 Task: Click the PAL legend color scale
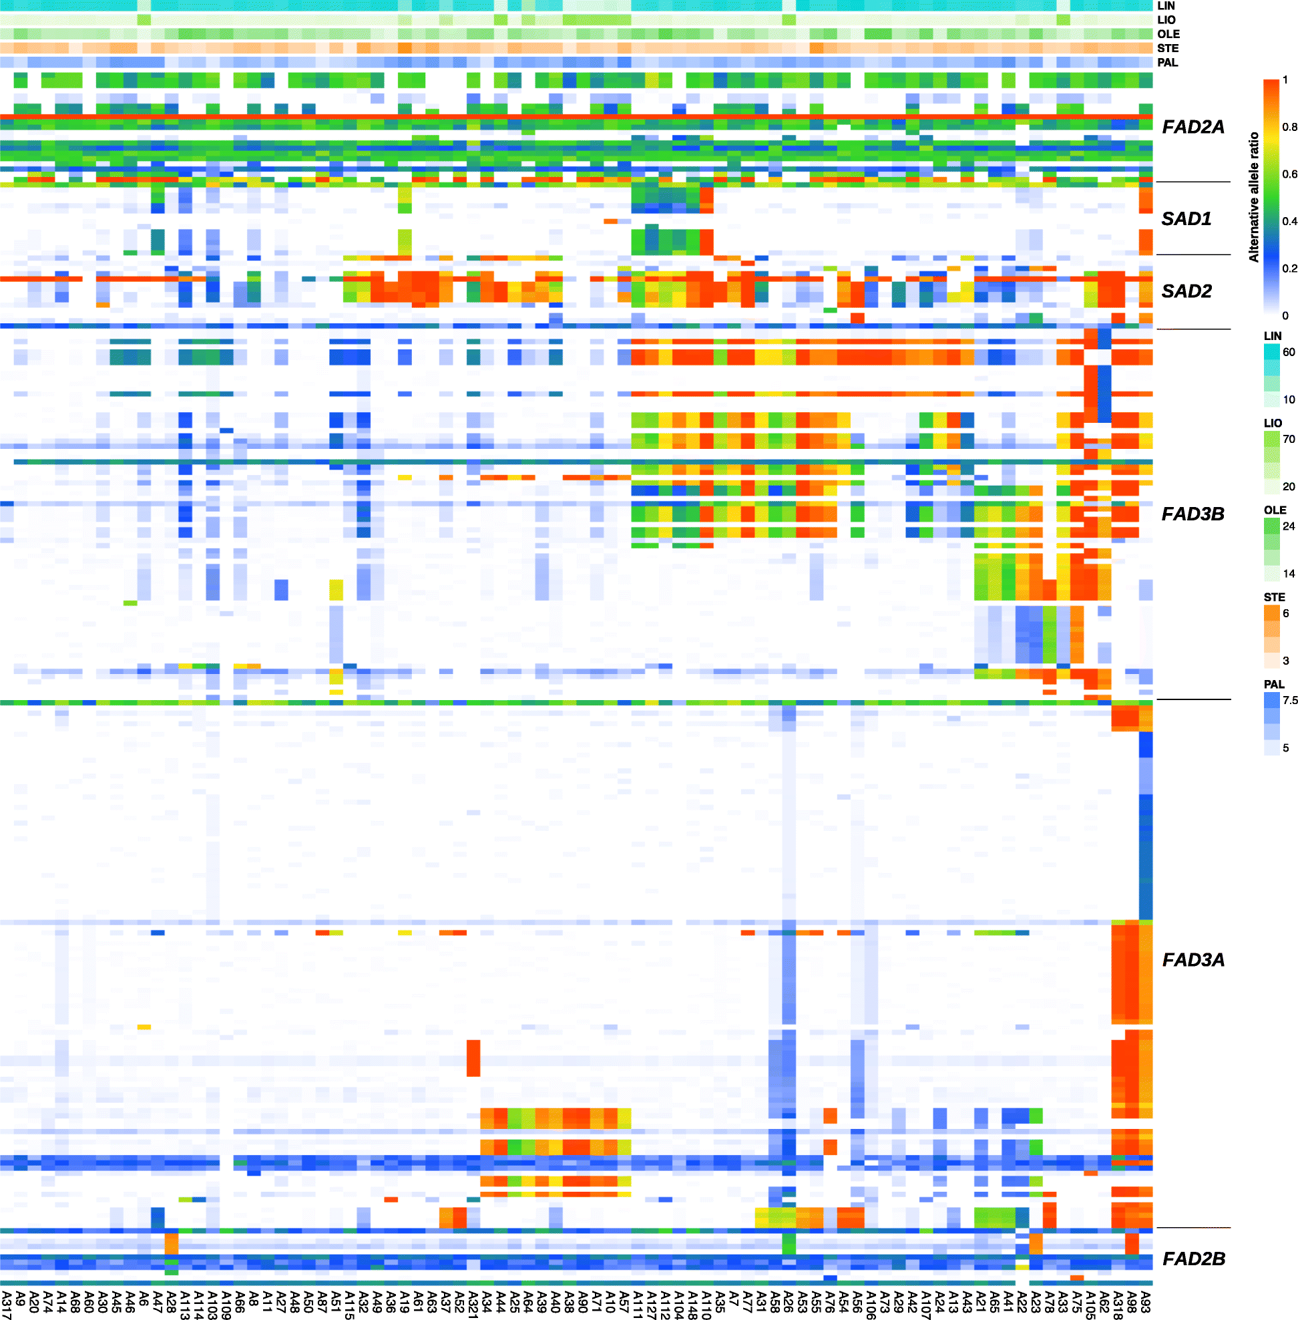pyautogui.click(x=1271, y=723)
